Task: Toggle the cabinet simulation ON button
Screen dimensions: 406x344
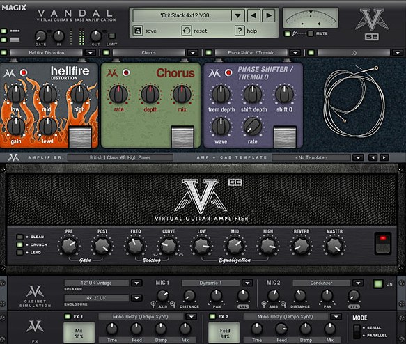Action: 377,283
